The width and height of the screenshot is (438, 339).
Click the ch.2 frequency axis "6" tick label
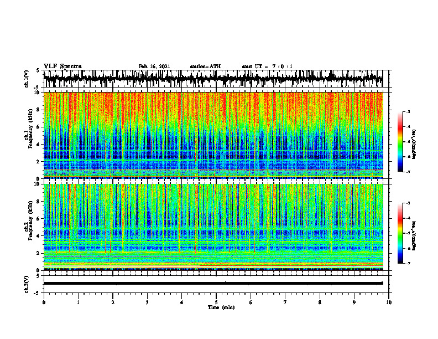coord(39,219)
